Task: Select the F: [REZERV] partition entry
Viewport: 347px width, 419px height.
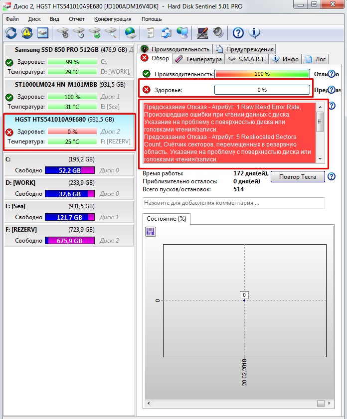Action: tap(69, 235)
